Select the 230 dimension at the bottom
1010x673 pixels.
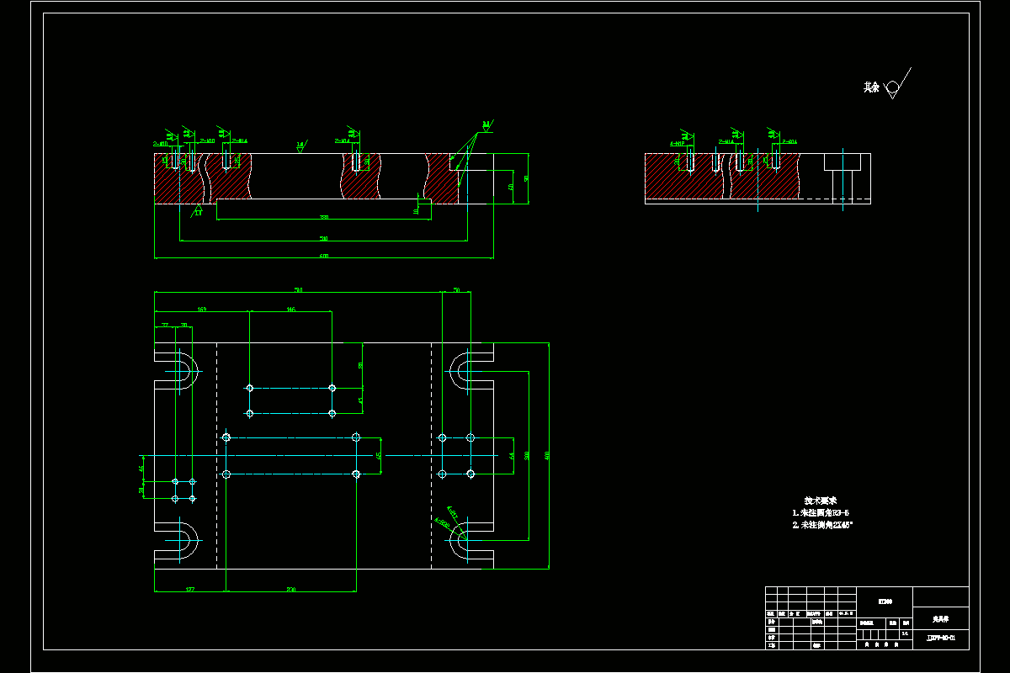[x=291, y=589]
